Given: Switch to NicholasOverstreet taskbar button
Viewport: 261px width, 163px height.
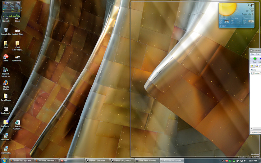Looking at the screenshot, I should click(x=47, y=161).
